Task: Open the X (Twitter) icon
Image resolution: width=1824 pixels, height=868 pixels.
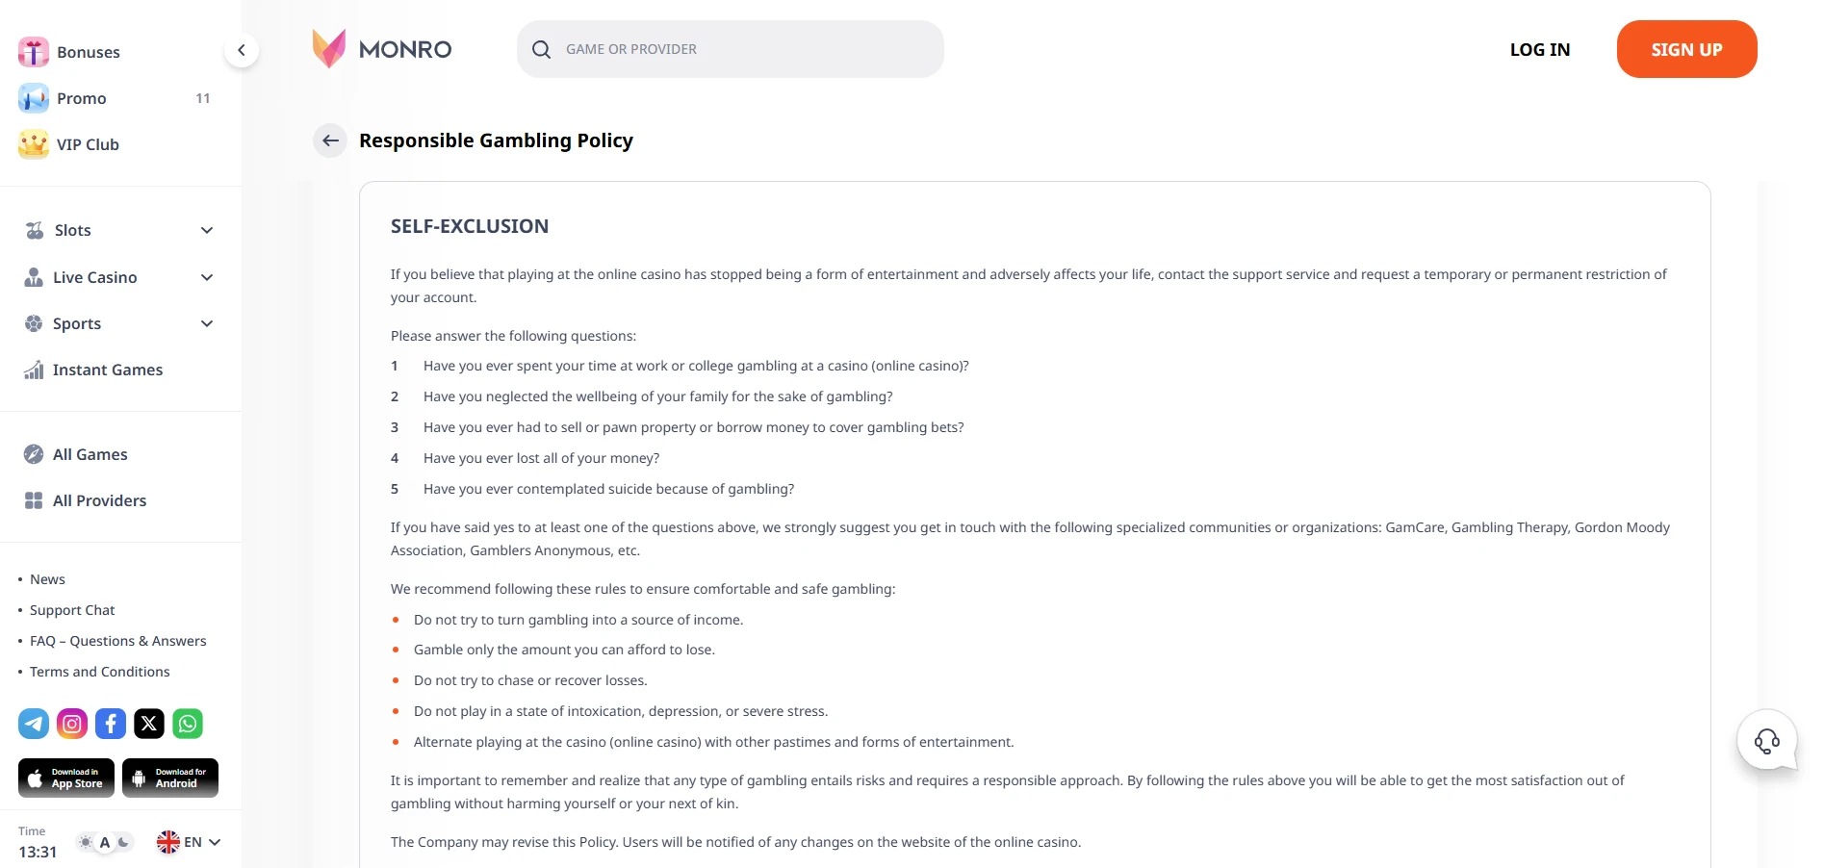Action: (x=149, y=724)
